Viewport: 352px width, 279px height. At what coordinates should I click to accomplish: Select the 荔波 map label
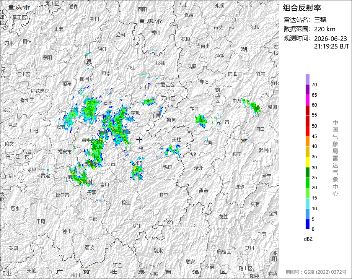click(89, 247)
